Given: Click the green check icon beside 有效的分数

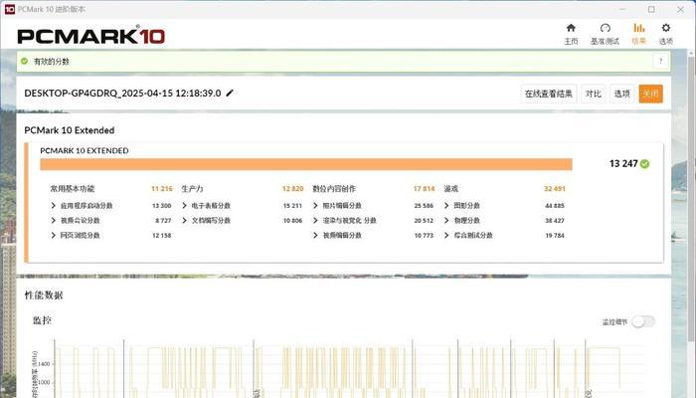Looking at the screenshot, I should tap(25, 62).
